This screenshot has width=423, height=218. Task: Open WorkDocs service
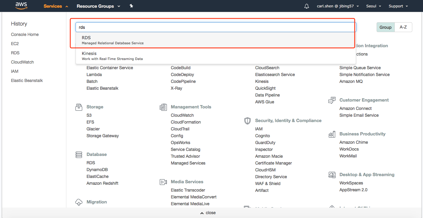349,149
